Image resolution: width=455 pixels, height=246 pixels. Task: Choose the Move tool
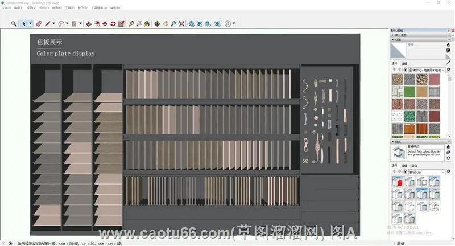(x=105, y=24)
